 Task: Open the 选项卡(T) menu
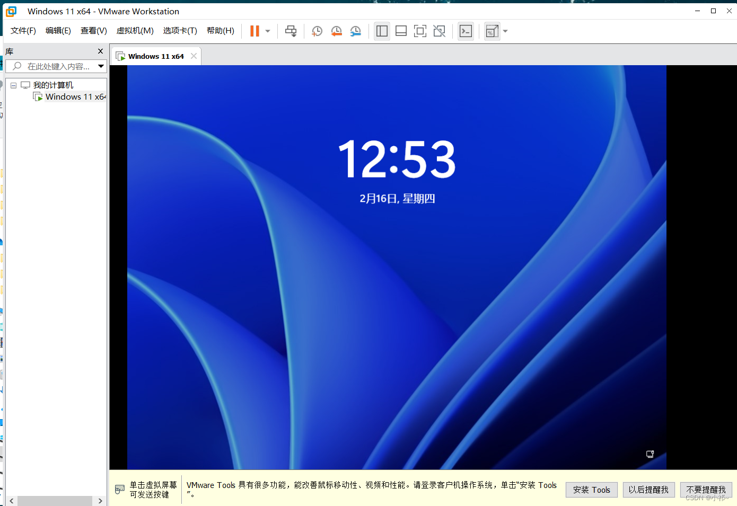180,31
